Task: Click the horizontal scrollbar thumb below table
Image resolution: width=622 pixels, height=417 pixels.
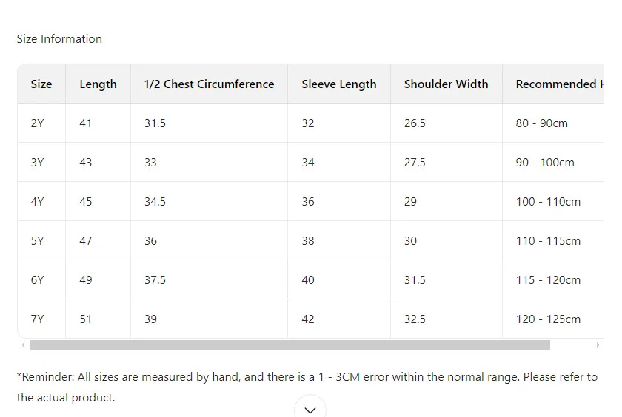Action: tap(290, 345)
